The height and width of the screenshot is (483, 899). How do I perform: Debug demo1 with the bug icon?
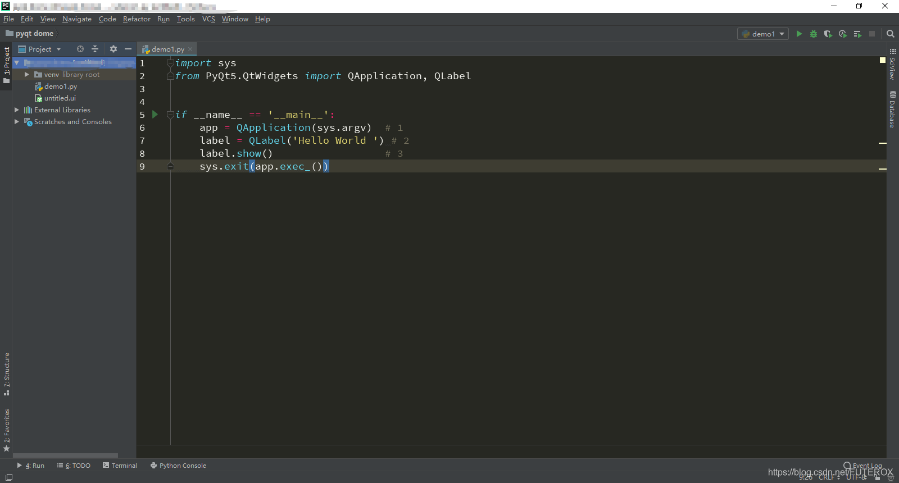(x=814, y=34)
